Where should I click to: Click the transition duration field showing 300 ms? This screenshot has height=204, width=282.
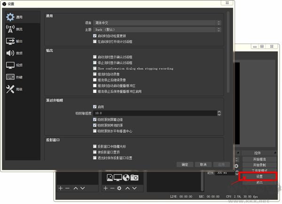click(x=225, y=173)
